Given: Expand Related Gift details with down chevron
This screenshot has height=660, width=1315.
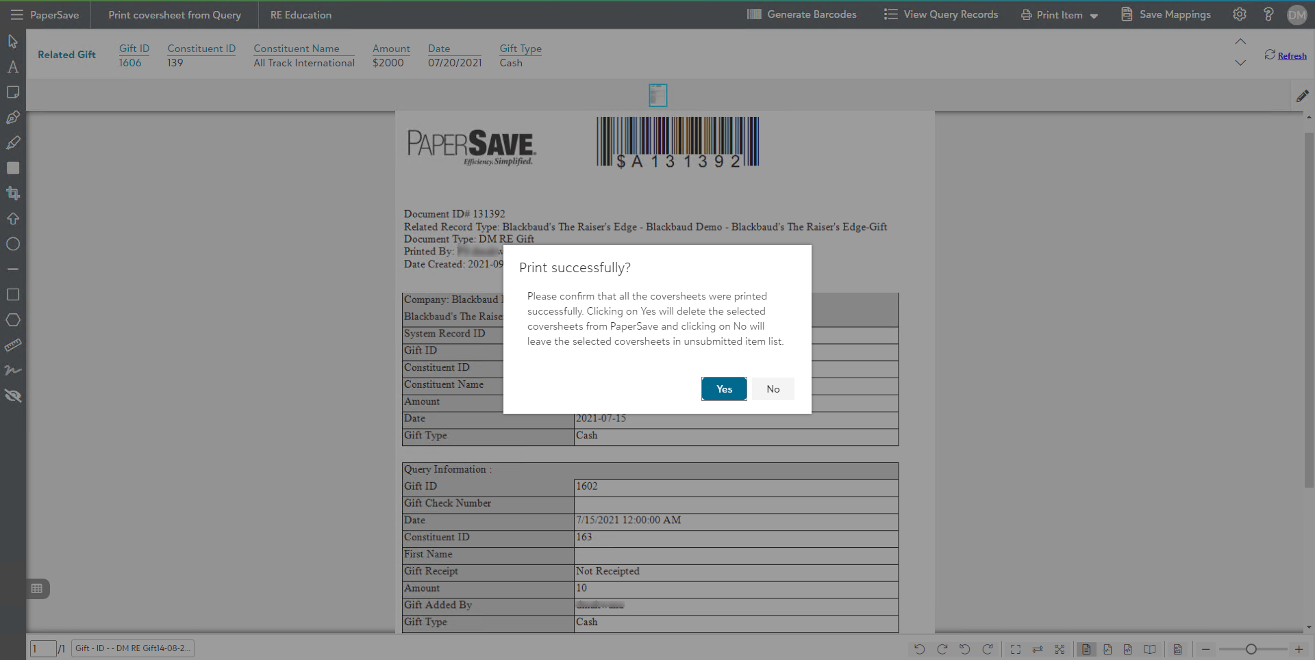Looking at the screenshot, I should [x=1240, y=63].
